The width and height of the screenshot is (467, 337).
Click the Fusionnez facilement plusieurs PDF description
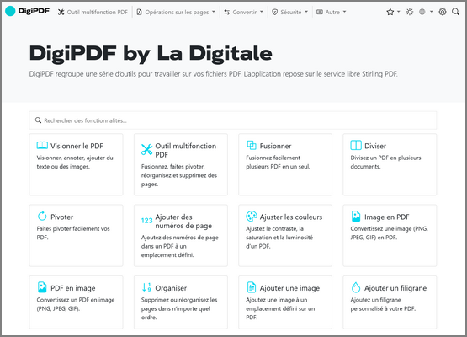[x=278, y=162]
